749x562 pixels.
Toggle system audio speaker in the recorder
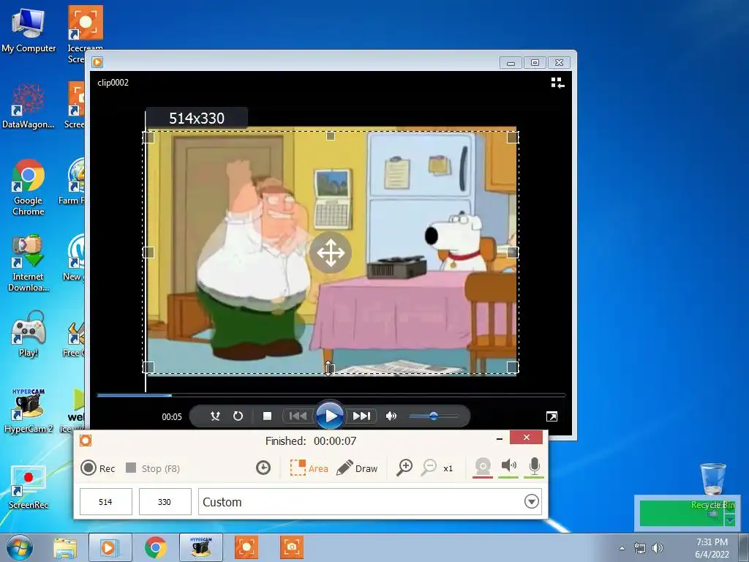click(509, 467)
